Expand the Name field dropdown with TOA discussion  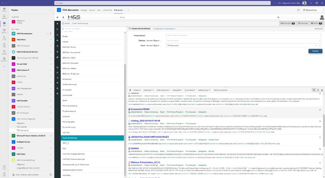(319, 46)
